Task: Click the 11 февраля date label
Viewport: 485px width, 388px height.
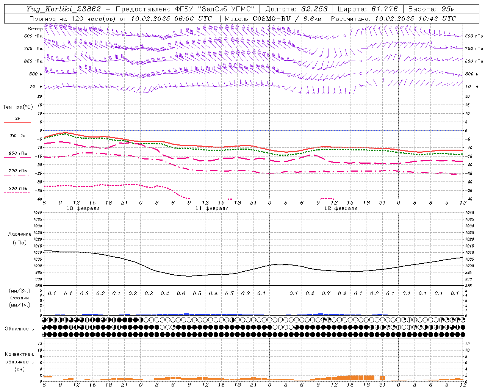Action: 212,208
